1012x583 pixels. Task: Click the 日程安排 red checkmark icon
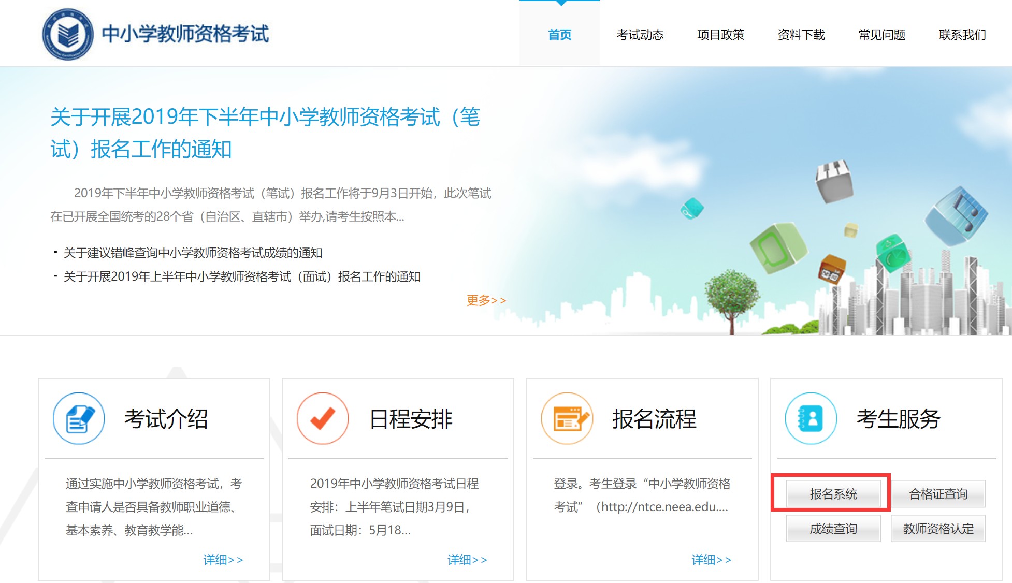pyautogui.click(x=323, y=418)
